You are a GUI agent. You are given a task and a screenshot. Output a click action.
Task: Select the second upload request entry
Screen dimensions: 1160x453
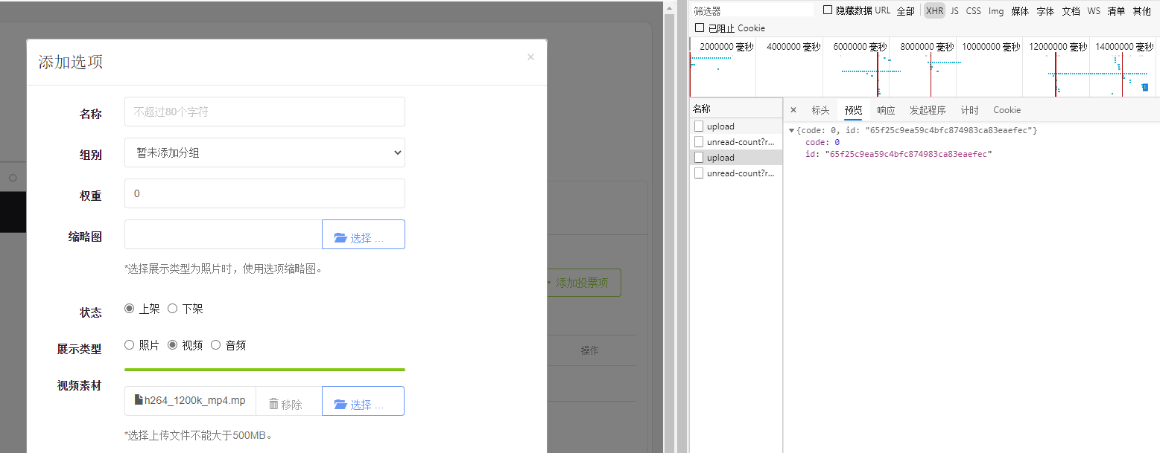pyautogui.click(x=720, y=158)
